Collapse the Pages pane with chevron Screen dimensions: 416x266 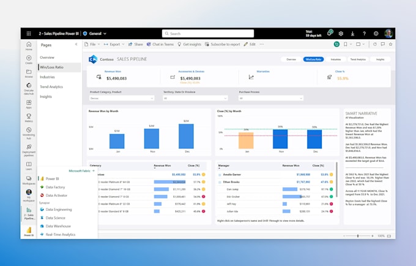(x=76, y=44)
